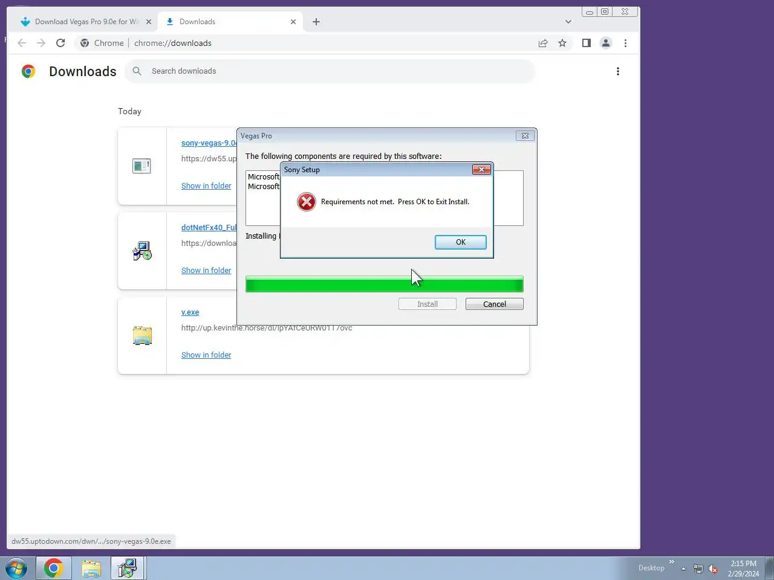Open the tab search dropdown arrow
Image resolution: width=774 pixels, height=580 pixels.
coord(568,22)
